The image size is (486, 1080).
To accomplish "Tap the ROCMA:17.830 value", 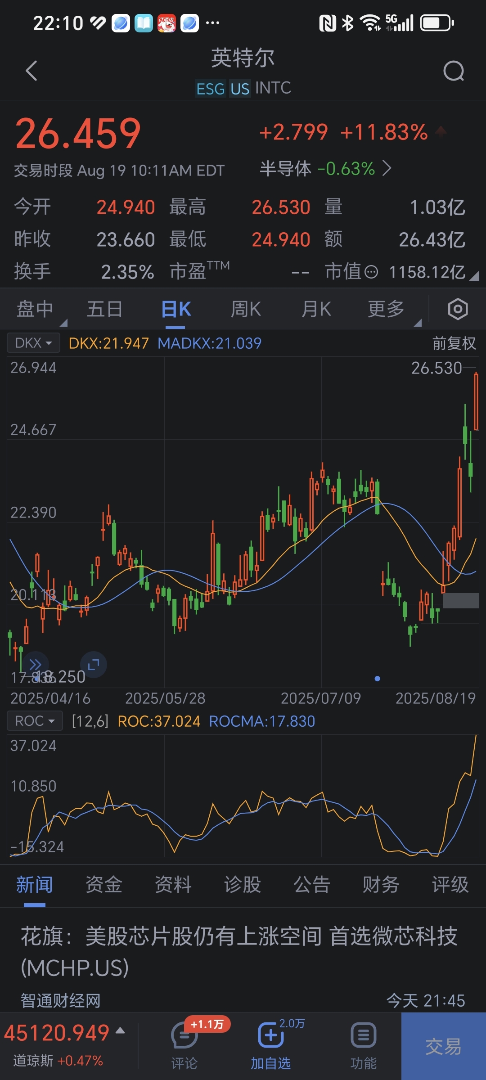I will click(x=262, y=721).
